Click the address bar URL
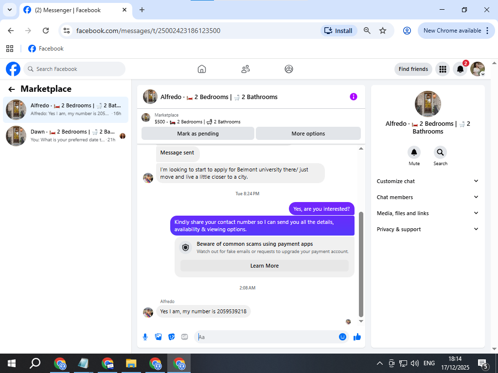This screenshot has width=498, height=373. tap(148, 31)
